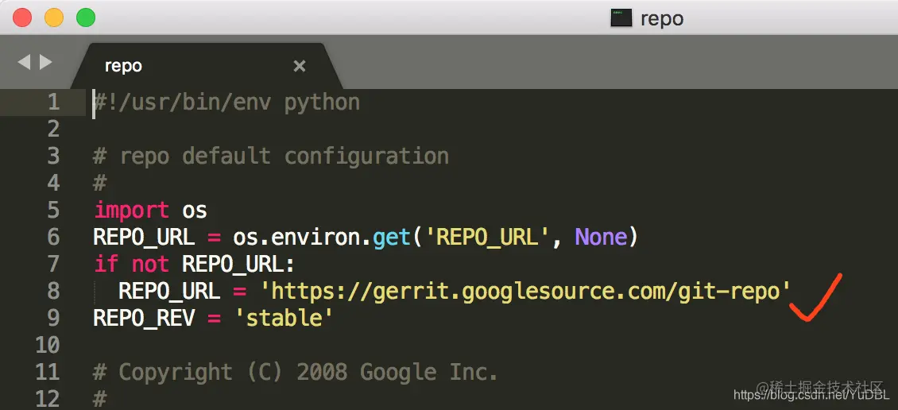Click the green fullscreen window button
898x410 pixels.
pyautogui.click(x=85, y=17)
